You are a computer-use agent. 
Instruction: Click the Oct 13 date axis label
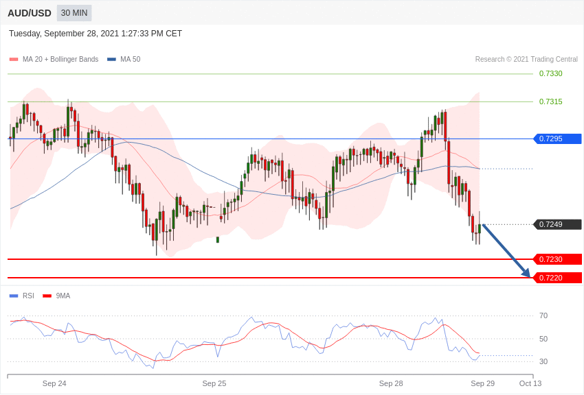tap(530, 383)
